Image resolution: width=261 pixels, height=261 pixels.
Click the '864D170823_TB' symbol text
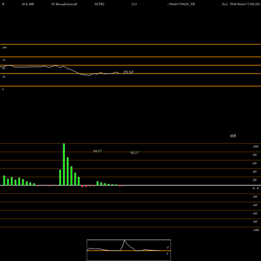tap(182, 4)
